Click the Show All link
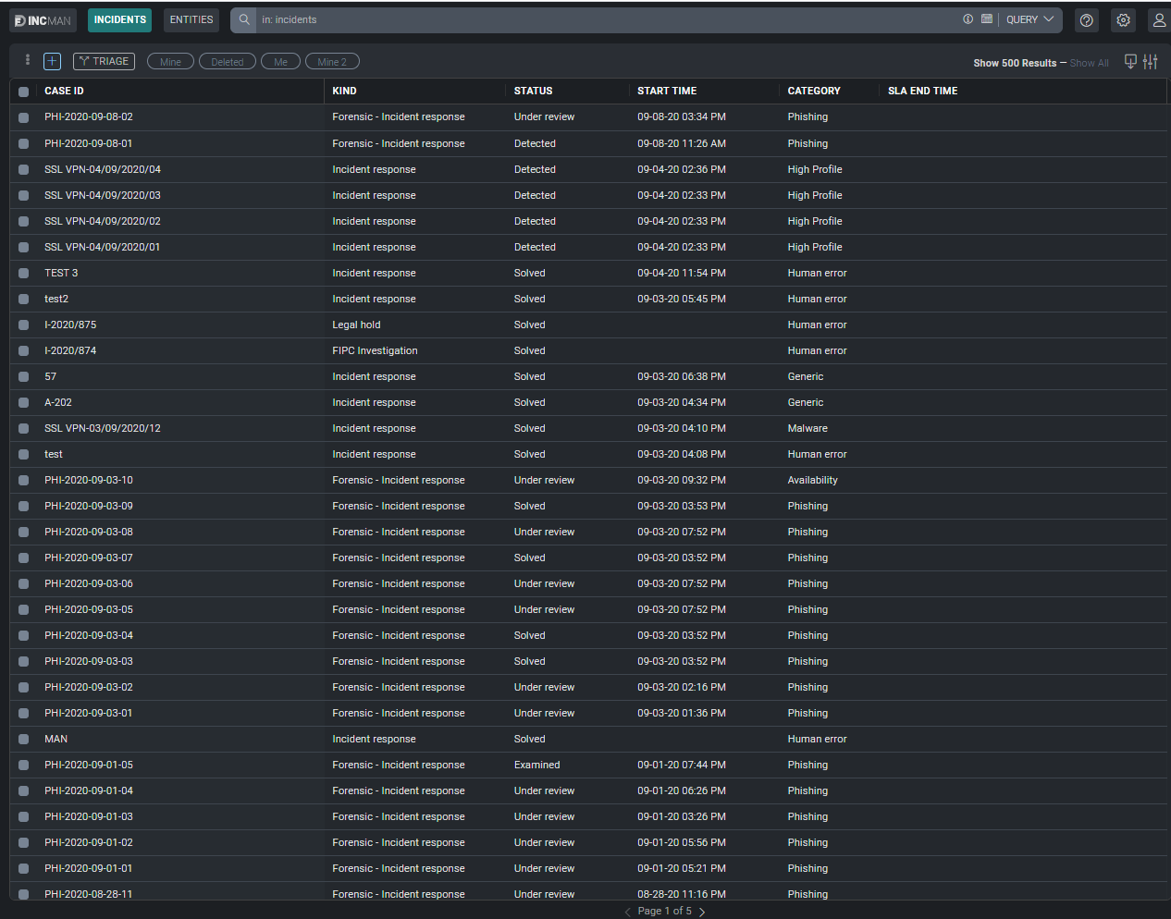This screenshot has width=1171, height=919. pos(1089,63)
